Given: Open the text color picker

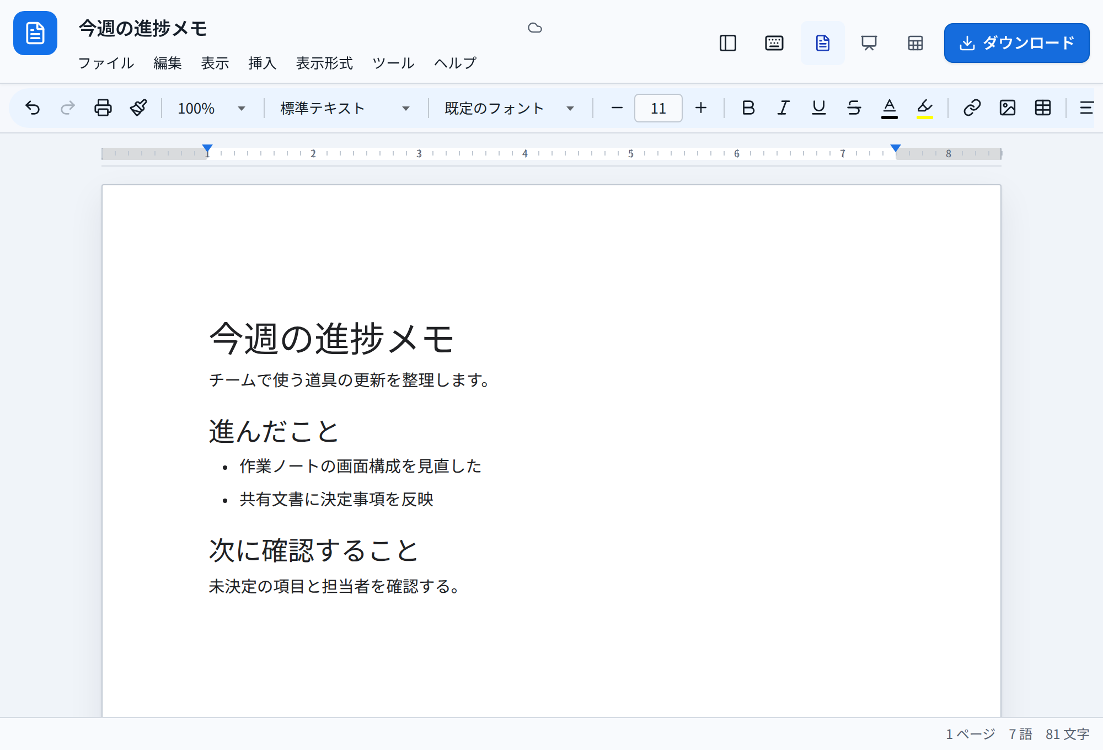Looking at the screenshot, I should (x=890, y=108).
